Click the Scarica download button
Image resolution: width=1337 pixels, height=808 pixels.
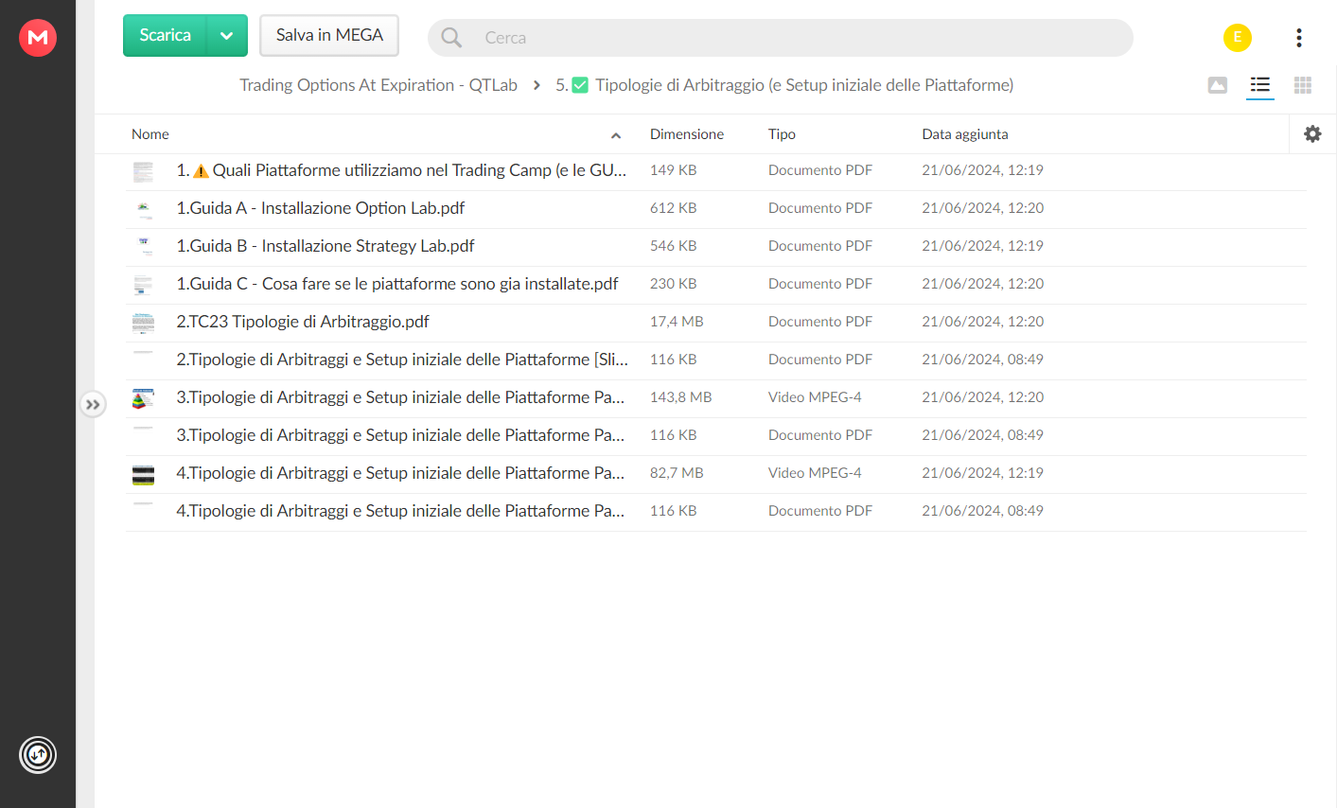[165, 36]
